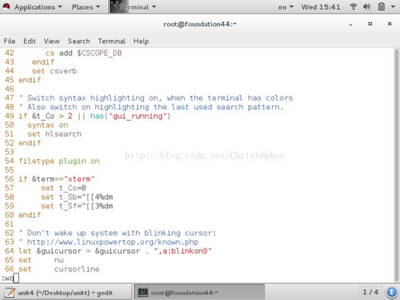The width and height of the screenshot is (400, 300).
Task: Click 'if &term=="xterm"' line
Action: (x=57, y=179)
